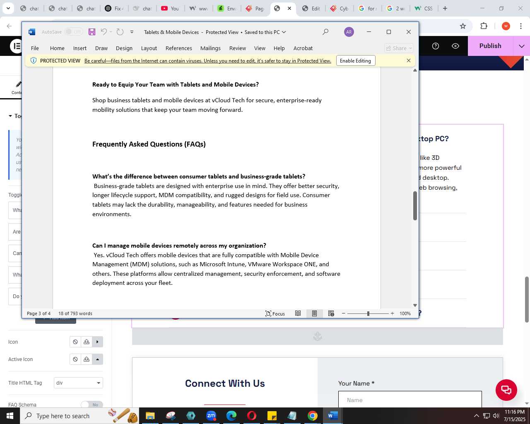Click Page 3 of 4 indicator
This screenshot has width=530, height=424.
39,313
